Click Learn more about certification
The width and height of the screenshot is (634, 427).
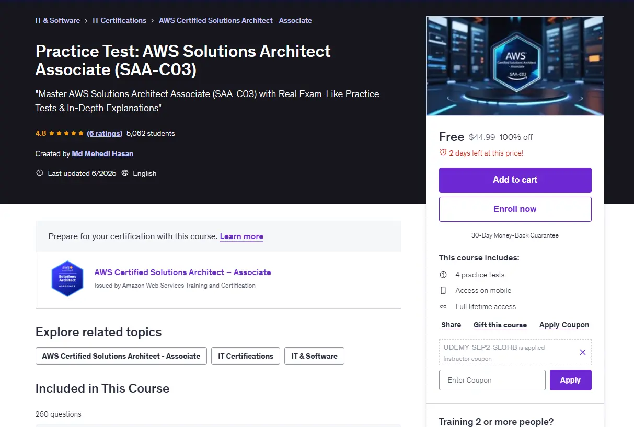click(x=241, y=236)
